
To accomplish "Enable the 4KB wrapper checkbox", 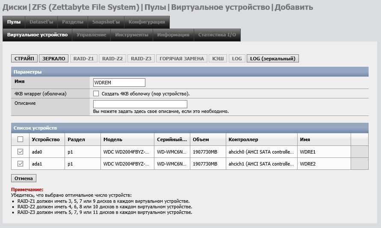I will 96,94.
